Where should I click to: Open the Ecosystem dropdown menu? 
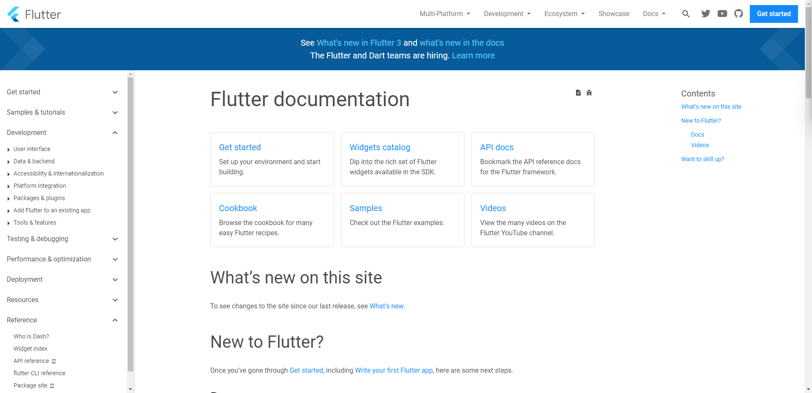(x=565, y=14)
